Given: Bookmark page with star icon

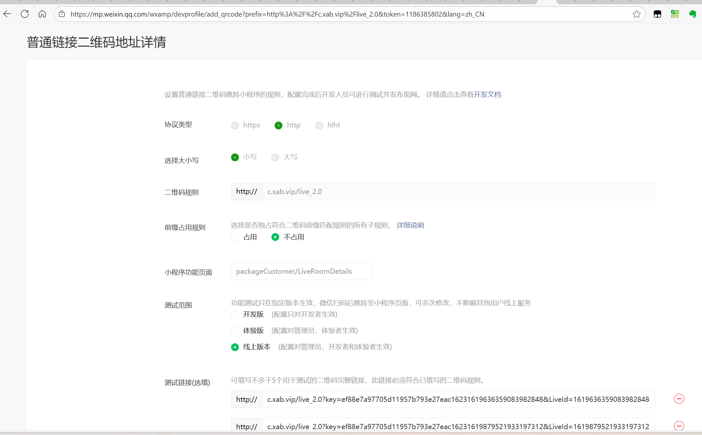Looking at the screenshot, I should tap(636, 14).
